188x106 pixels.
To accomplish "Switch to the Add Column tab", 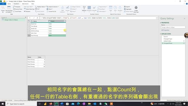I will [25, 4].
